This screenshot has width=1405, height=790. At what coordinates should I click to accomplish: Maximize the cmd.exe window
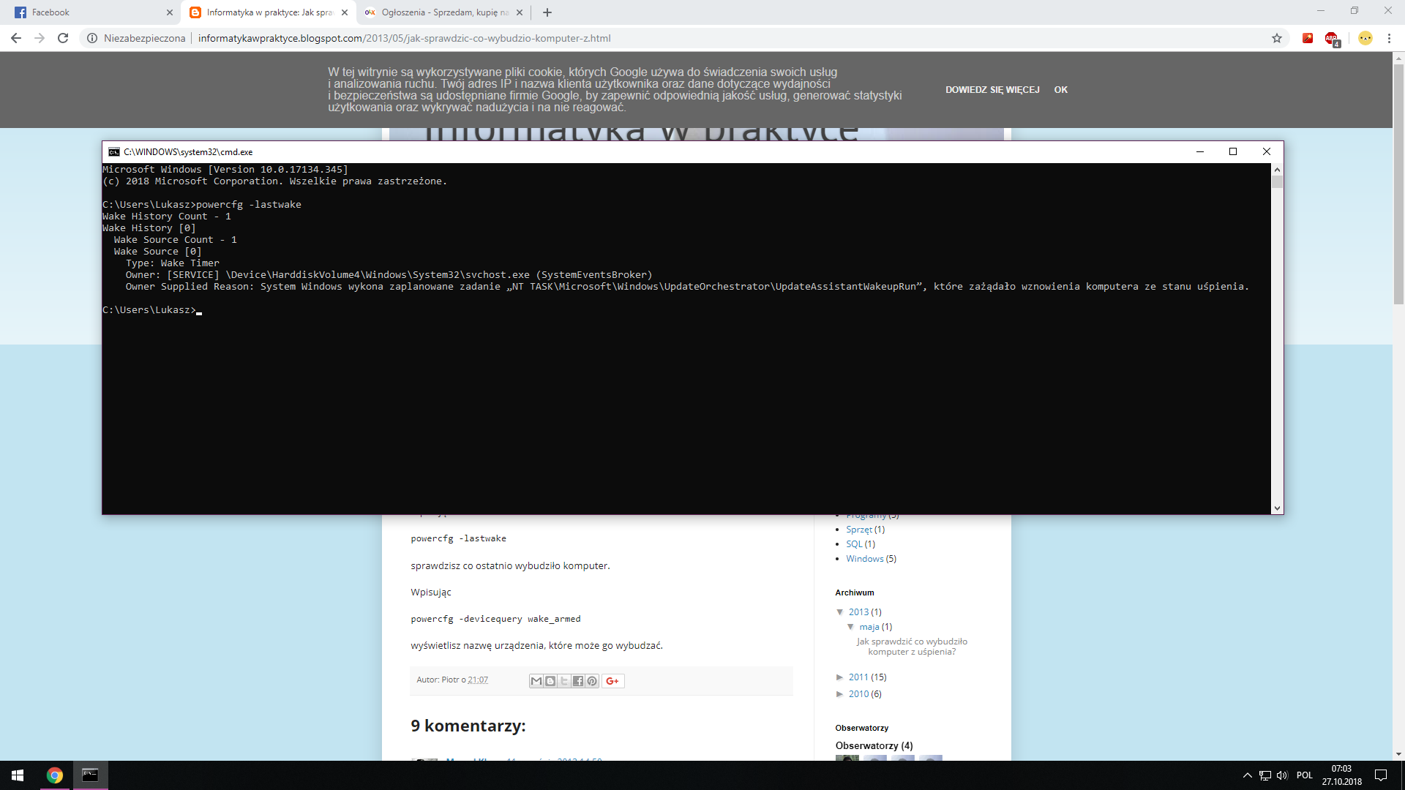coord(1233,151)
